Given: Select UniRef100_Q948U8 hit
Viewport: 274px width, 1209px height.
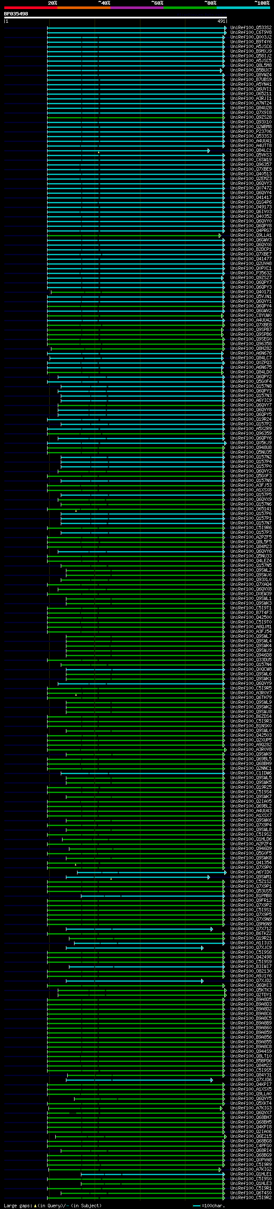Looking at the screenshot, I should click(251, 447).
